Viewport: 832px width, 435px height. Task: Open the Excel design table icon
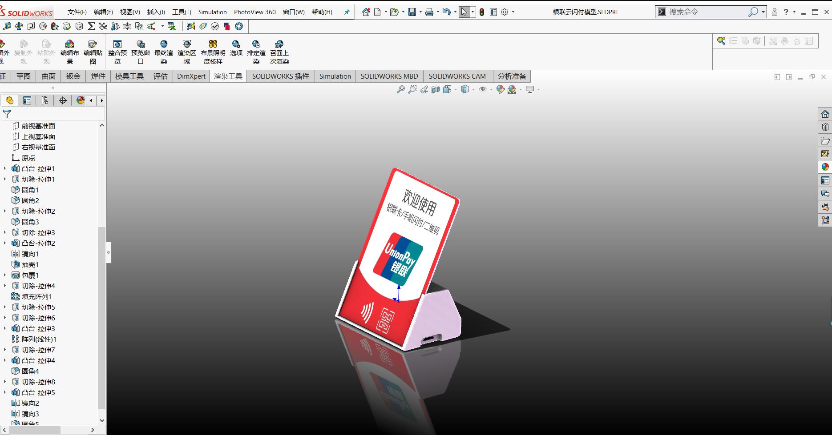[172, 27]
